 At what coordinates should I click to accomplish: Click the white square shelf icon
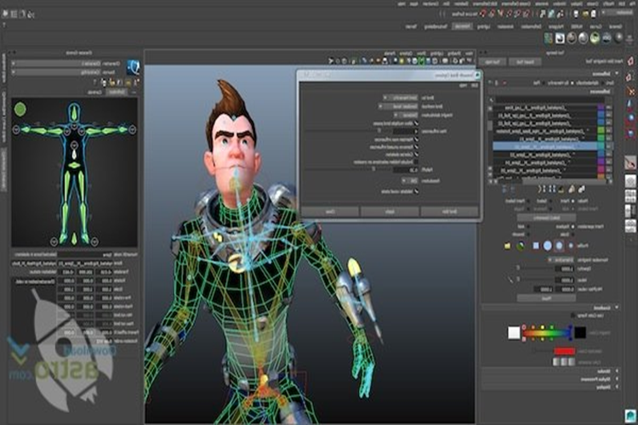(560, 38)
